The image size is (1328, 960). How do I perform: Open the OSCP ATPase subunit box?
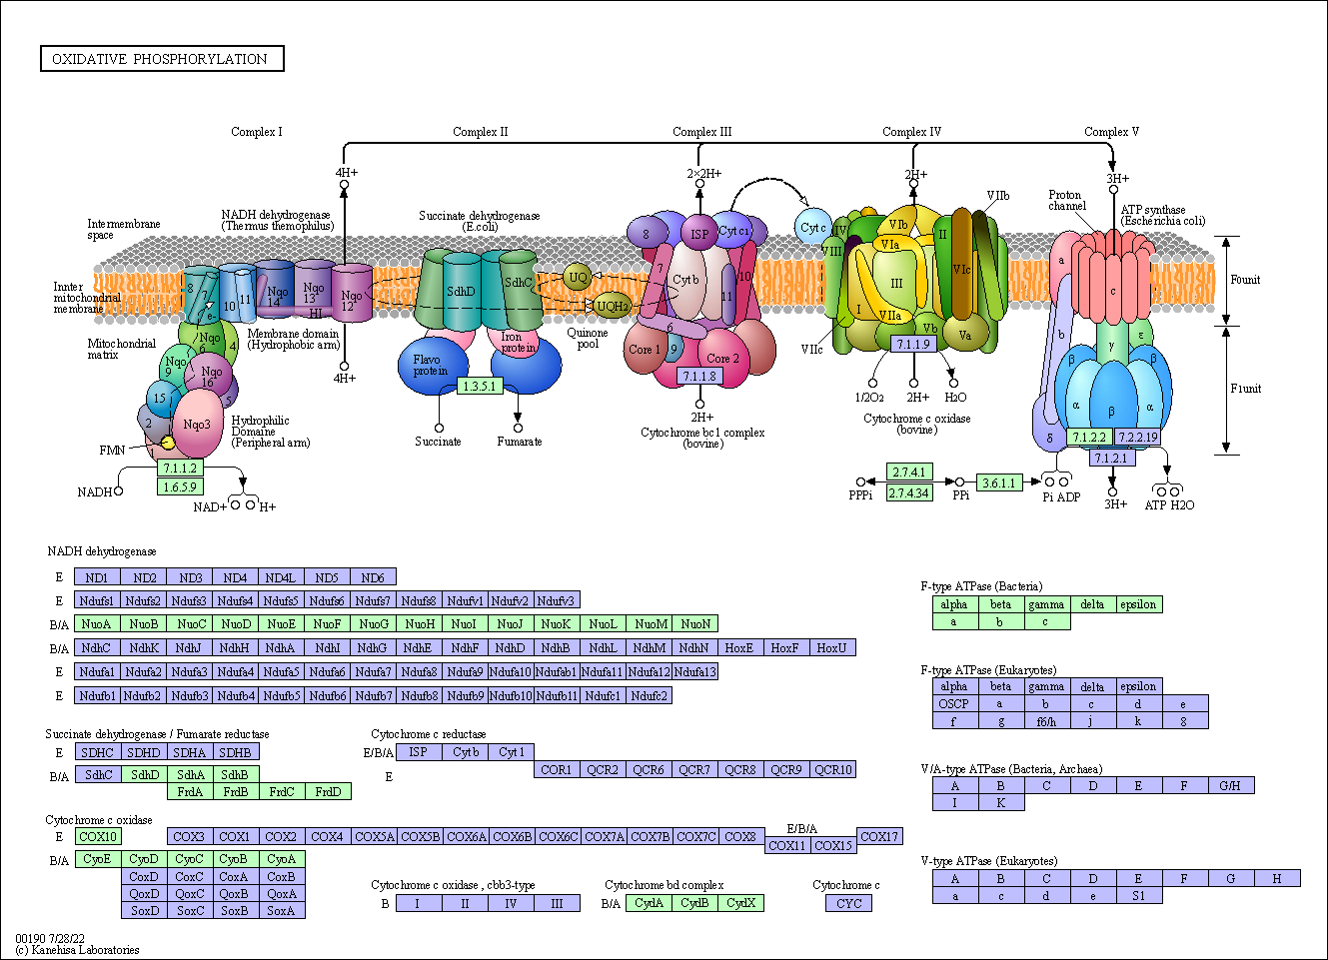point(954,703)
